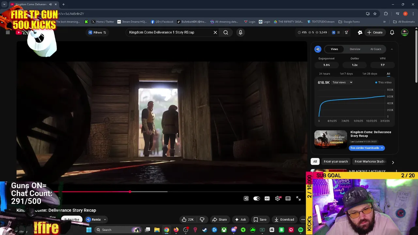Image resolution: width=418 pixels, height=235 pixels.
Task: Collapse the vidIQ panel with chevron
Action: point(392,49)
